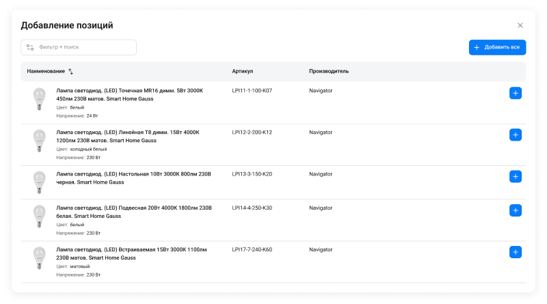Screen dimensions: 547x304
Task: Click article code LPI11-1-100-K07
Action: pos(252,90)
